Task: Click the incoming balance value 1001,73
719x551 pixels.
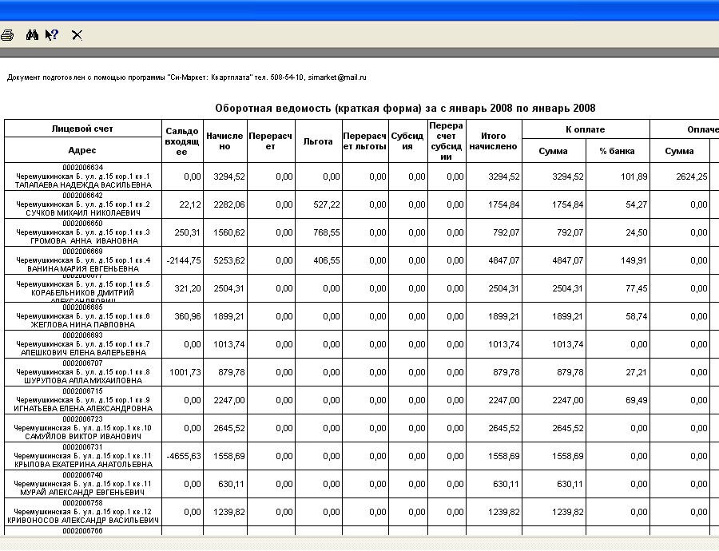Action: click(x=185, y=372)
